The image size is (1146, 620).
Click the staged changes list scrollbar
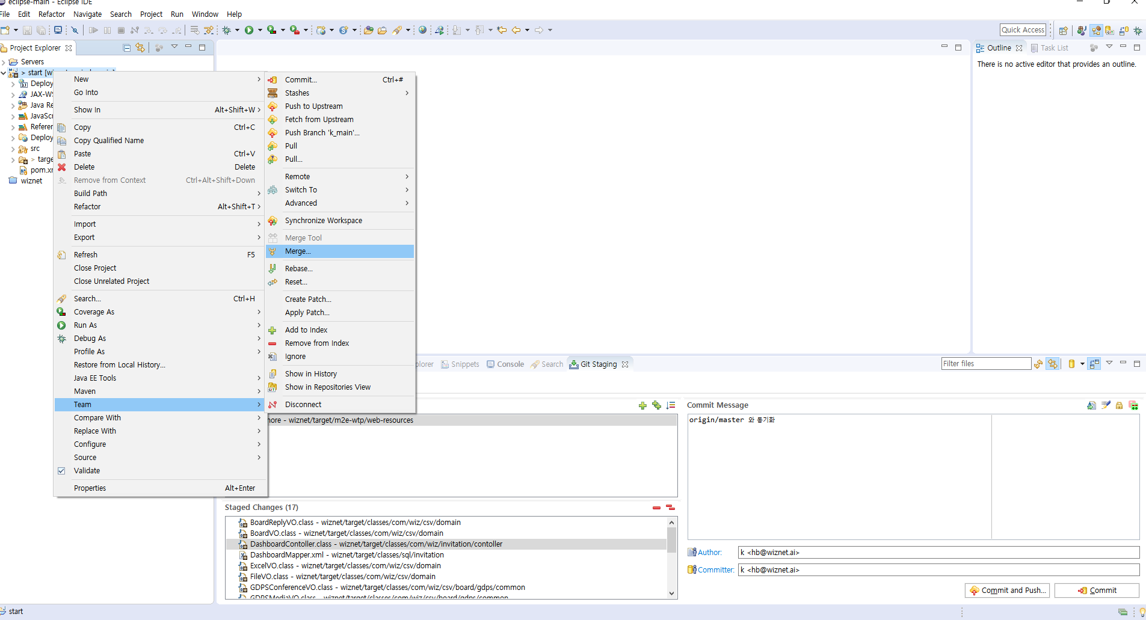click(x=671, y=540)
